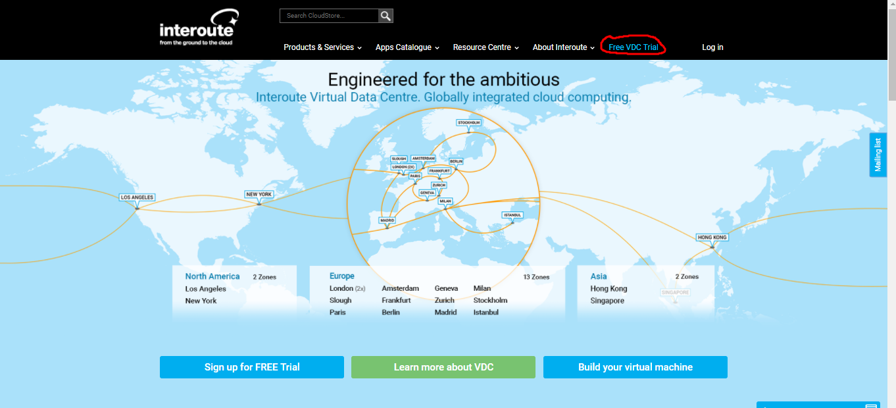Select Madrid marker on map
The height and width of the screenshot is (408, 896).
pos(387,220)
